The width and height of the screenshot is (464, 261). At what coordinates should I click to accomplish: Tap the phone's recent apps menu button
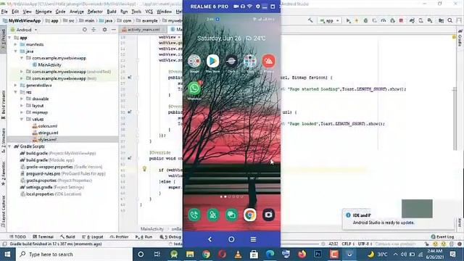[x=253, y=239]
